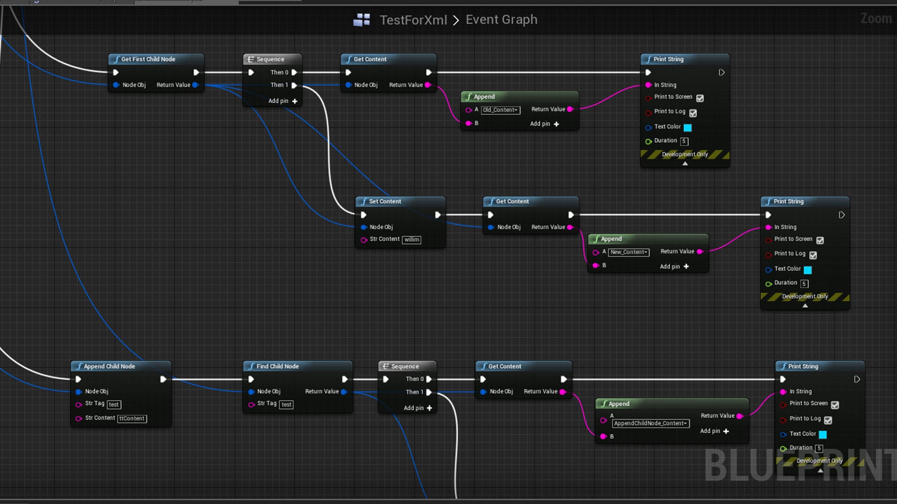Click Set Content node's output exec pin
Image resolution: width=897 pixels, height=504 pixels.
tap(438, 215)
